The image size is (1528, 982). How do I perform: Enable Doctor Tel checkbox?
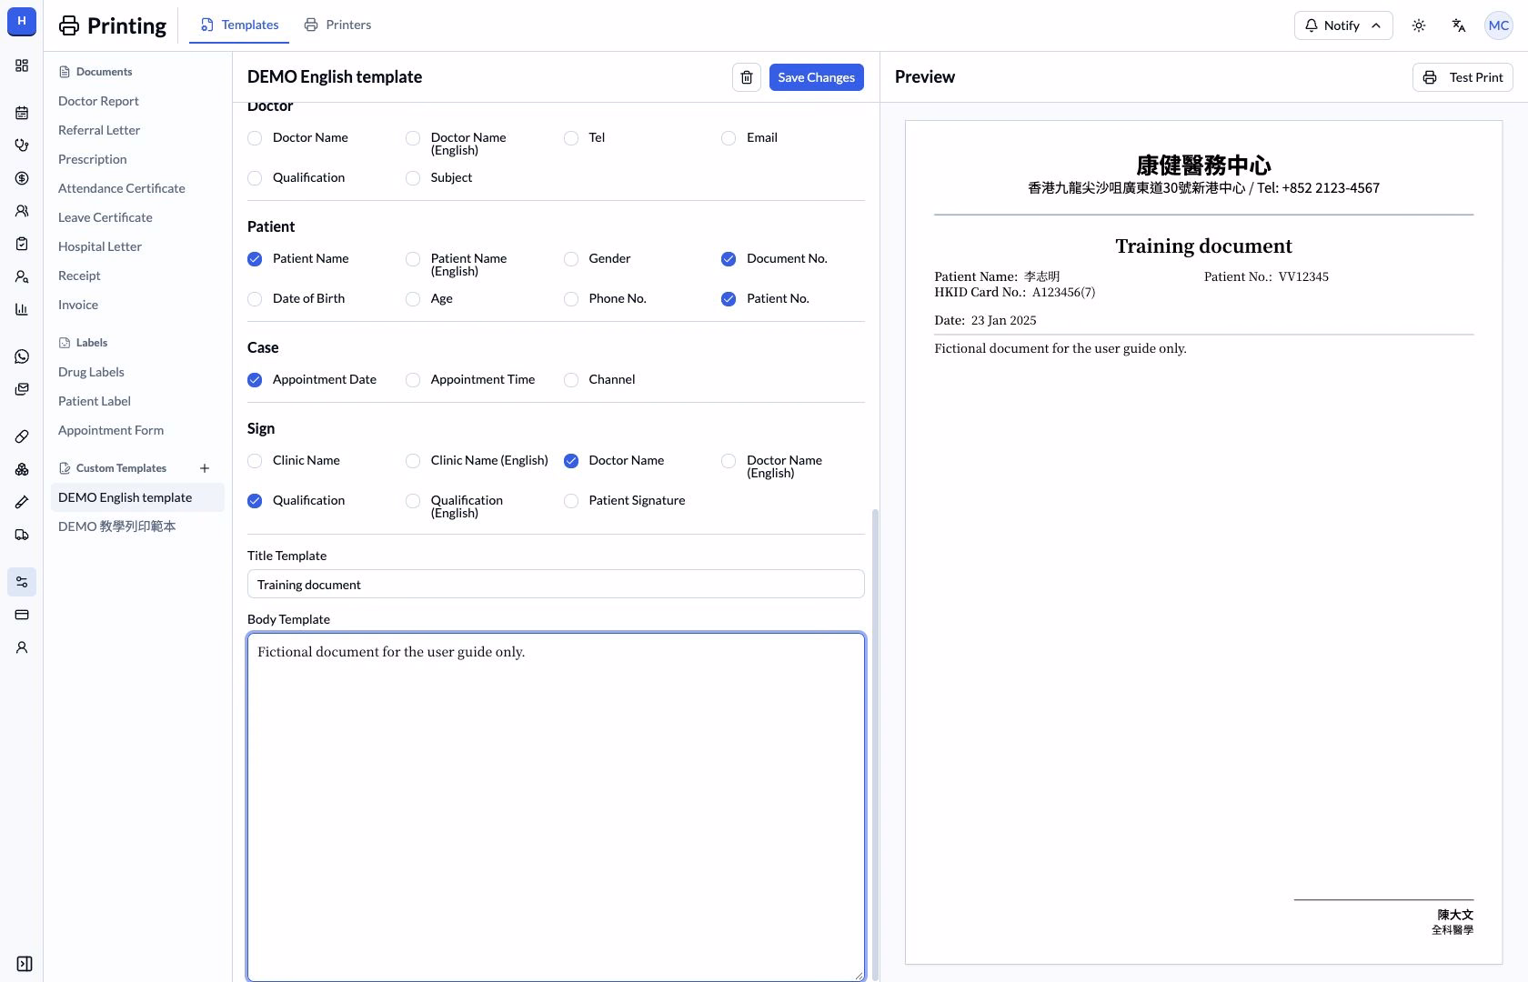(571, 138)
